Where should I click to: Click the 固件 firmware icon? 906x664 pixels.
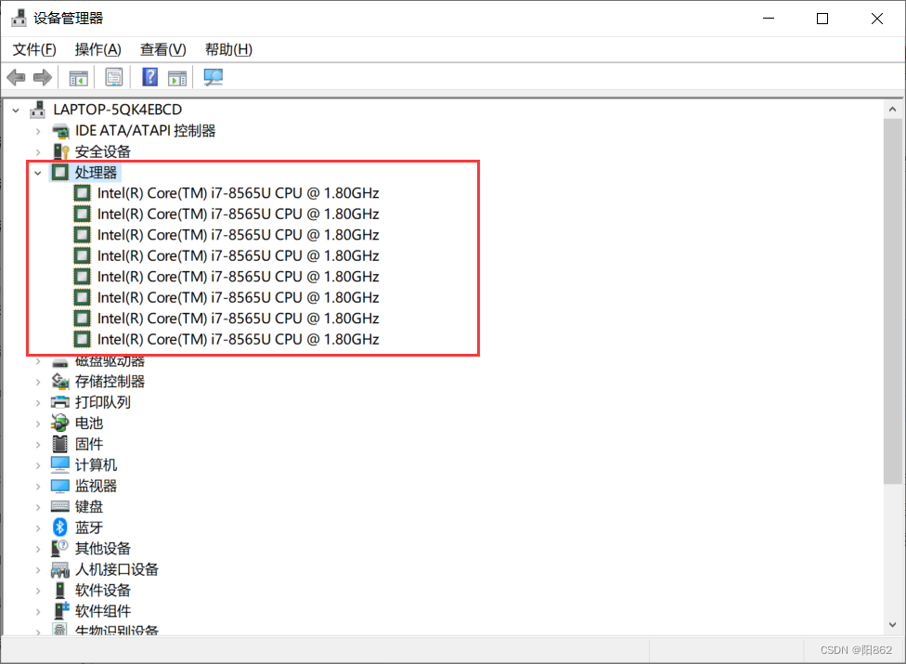(x=60, y=444)
